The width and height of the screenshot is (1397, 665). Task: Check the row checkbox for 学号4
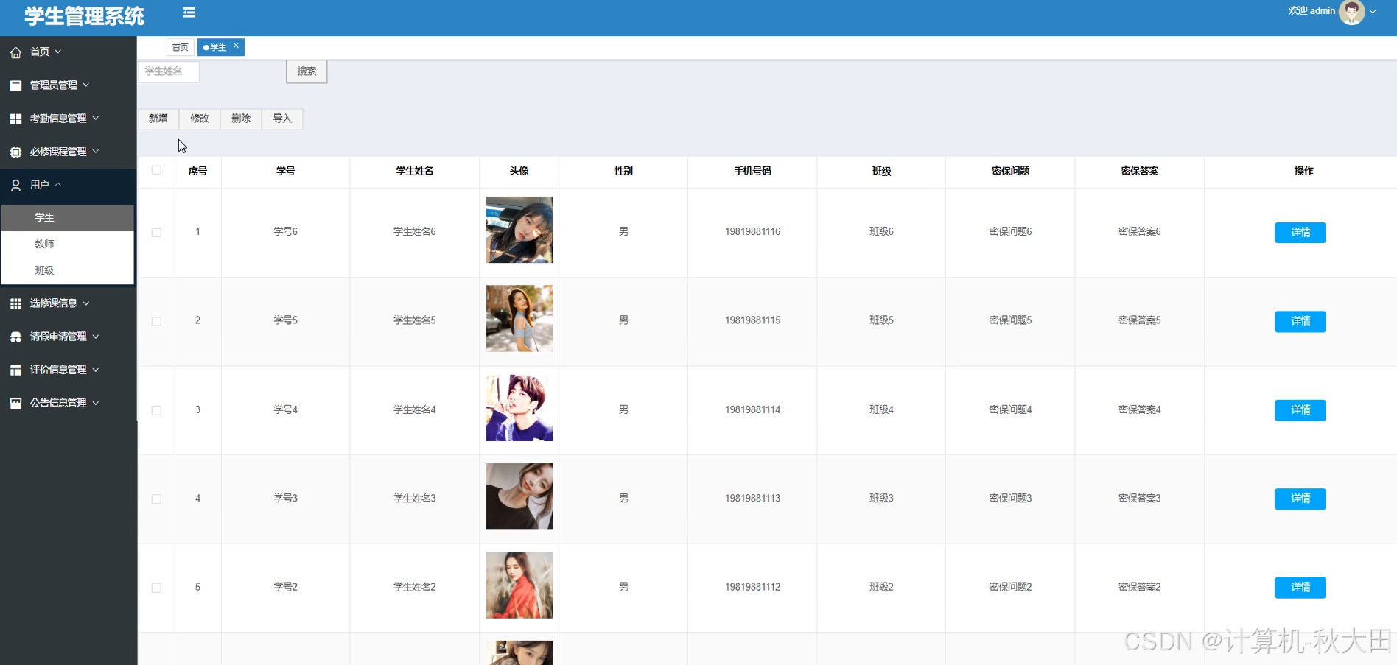click(156, 410)
